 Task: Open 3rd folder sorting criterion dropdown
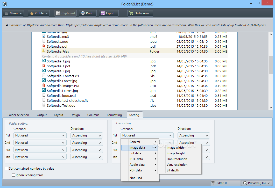click(40, 150)
